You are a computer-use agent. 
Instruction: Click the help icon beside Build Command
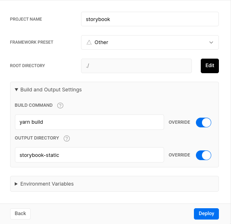(x=60, y=106)
